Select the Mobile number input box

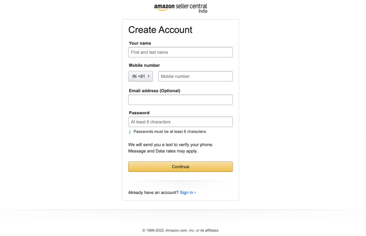click(x=195, y=76)
